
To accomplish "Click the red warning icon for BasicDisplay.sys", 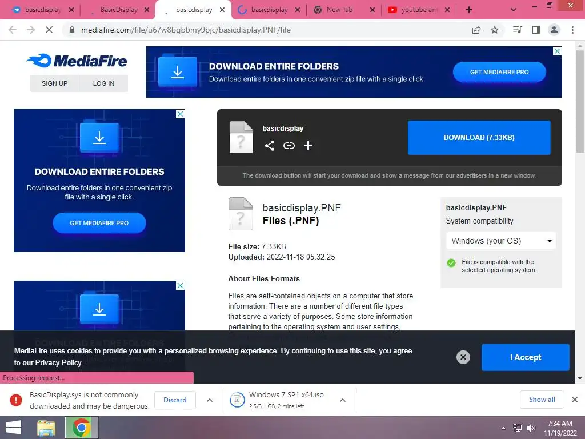I will [x=15, y=400].
